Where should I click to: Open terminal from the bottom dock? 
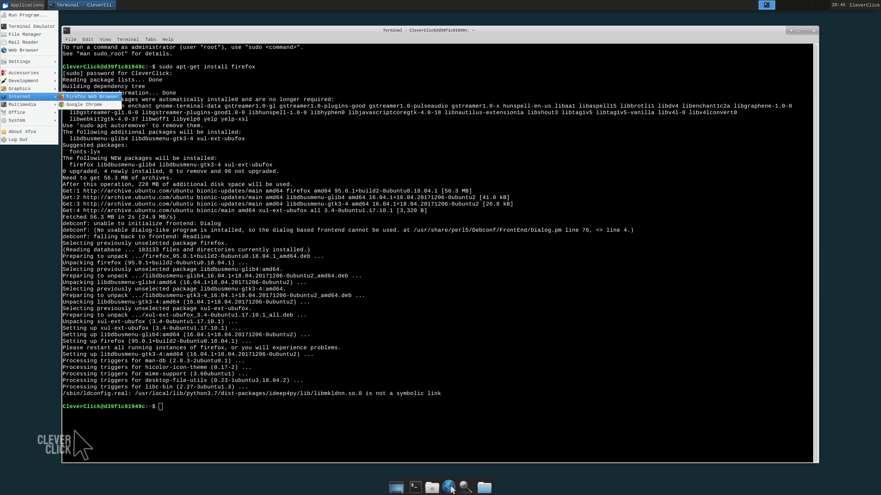pos(415,487)
